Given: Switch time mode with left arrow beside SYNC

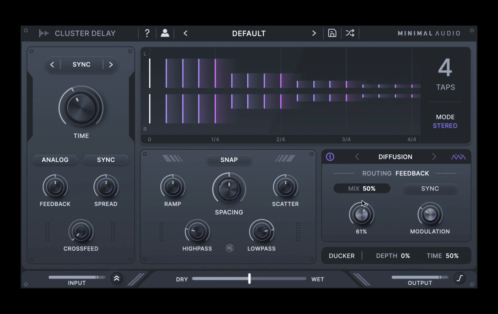Looking at the screenshot, I should tap(52, 65).
